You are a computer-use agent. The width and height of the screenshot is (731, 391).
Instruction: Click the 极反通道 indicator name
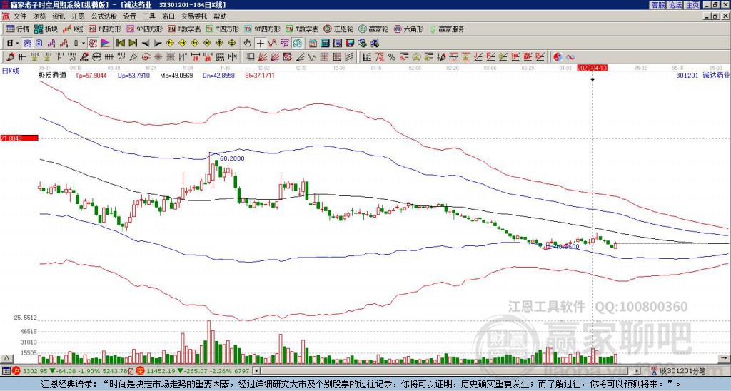tap(52, 75)
